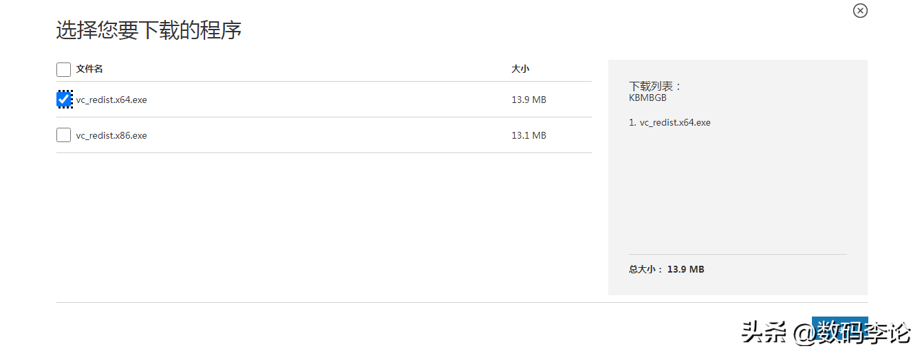This screenshot has width=922, height=355.
Task: Click the blue download button at bottom right
Action: [839, 328]
